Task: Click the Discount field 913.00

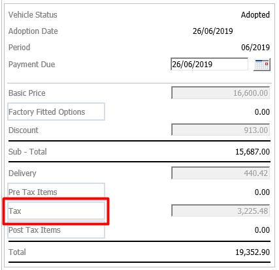Action: pos(220,130)
